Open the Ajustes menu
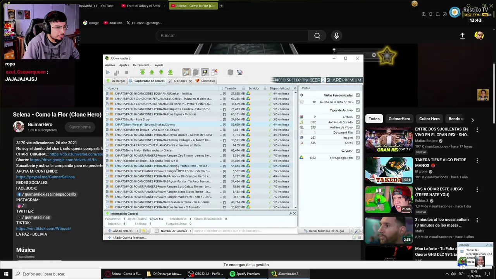Image resolution: width=496 pixels, height=279 pixels. click(124, 65)
